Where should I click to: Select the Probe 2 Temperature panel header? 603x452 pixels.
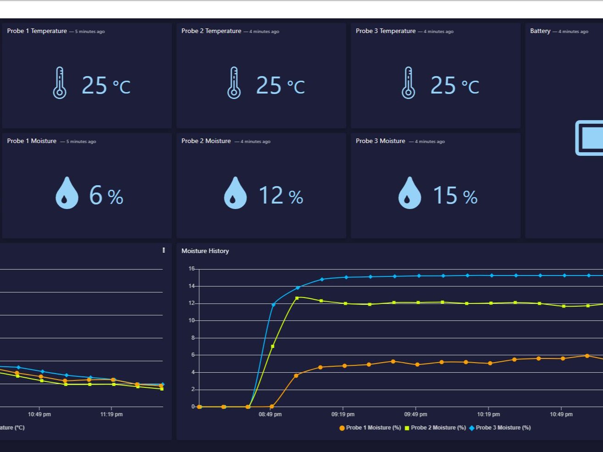212,31
